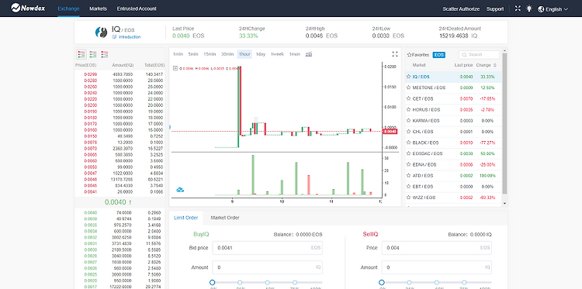The height and width of the screenshot is (289, 582).
Task: Set chart interval to 1min
Action: tap(178, 54)
